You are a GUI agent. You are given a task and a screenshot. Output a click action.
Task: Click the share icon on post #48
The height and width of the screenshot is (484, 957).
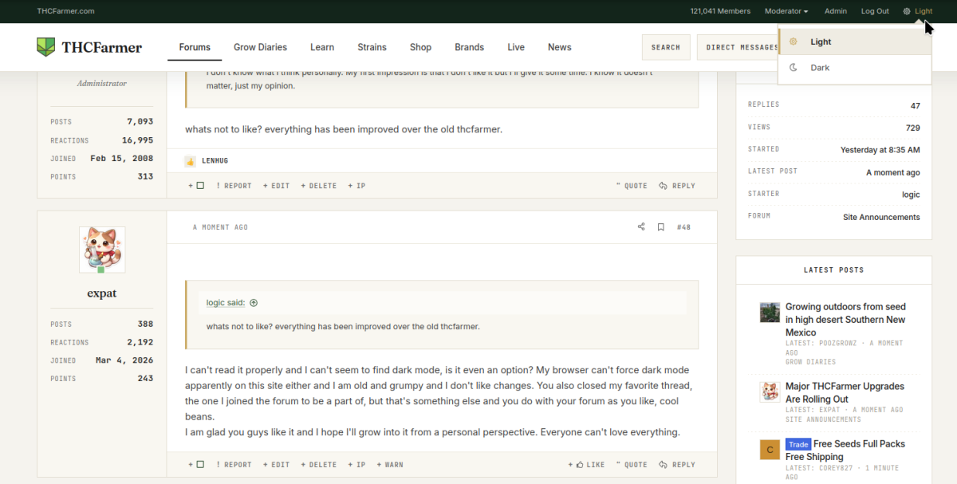tap(641, 227)
